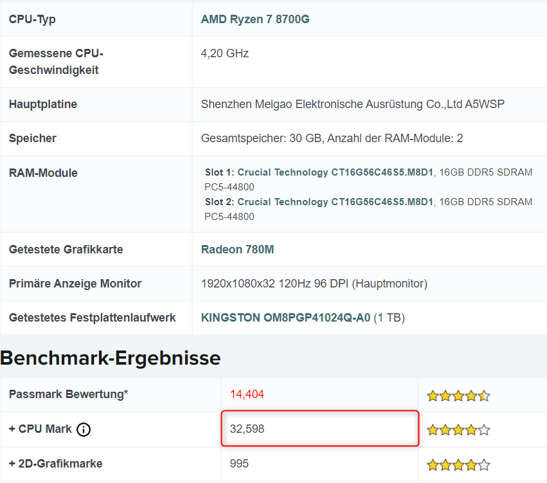547x483 pixels.
Task: Open the KINGSTON OM8PGP41024Q-A0 drive link
Action: (285, 318)
